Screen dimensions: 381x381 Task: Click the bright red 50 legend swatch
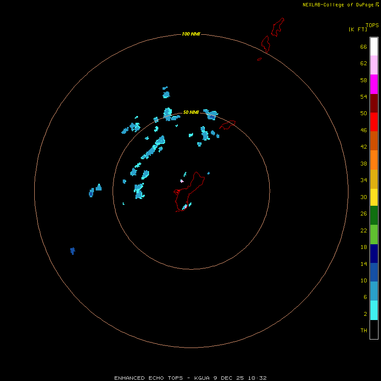[x=374, y=122]
